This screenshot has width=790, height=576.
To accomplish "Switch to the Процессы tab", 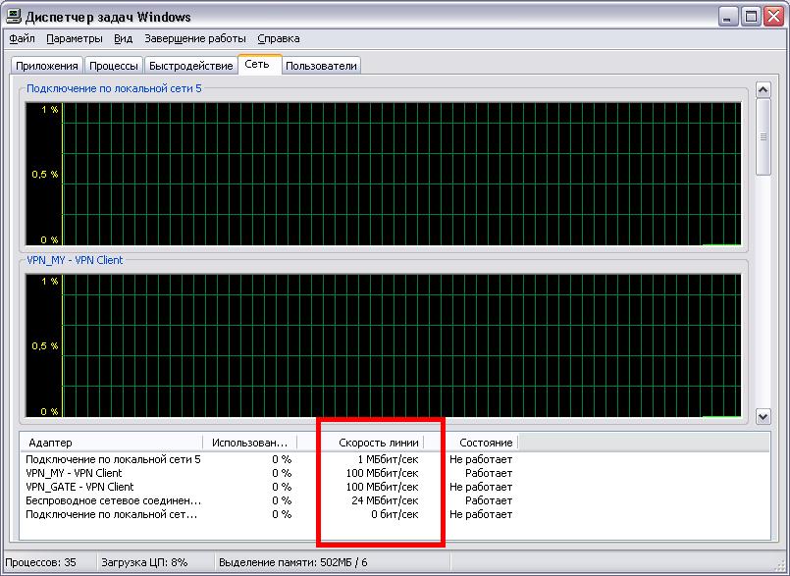I will click(114, 66).
